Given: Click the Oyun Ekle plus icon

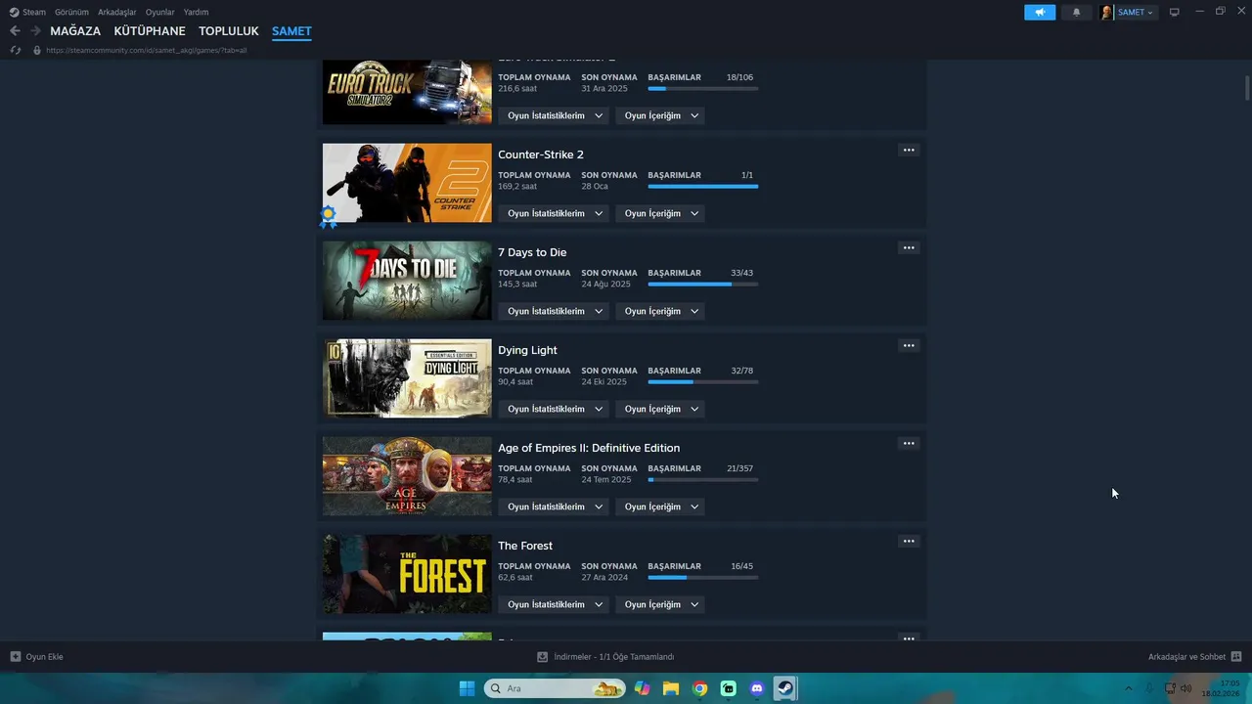Looking at the screenshot, I should click(x=16, y=657).
